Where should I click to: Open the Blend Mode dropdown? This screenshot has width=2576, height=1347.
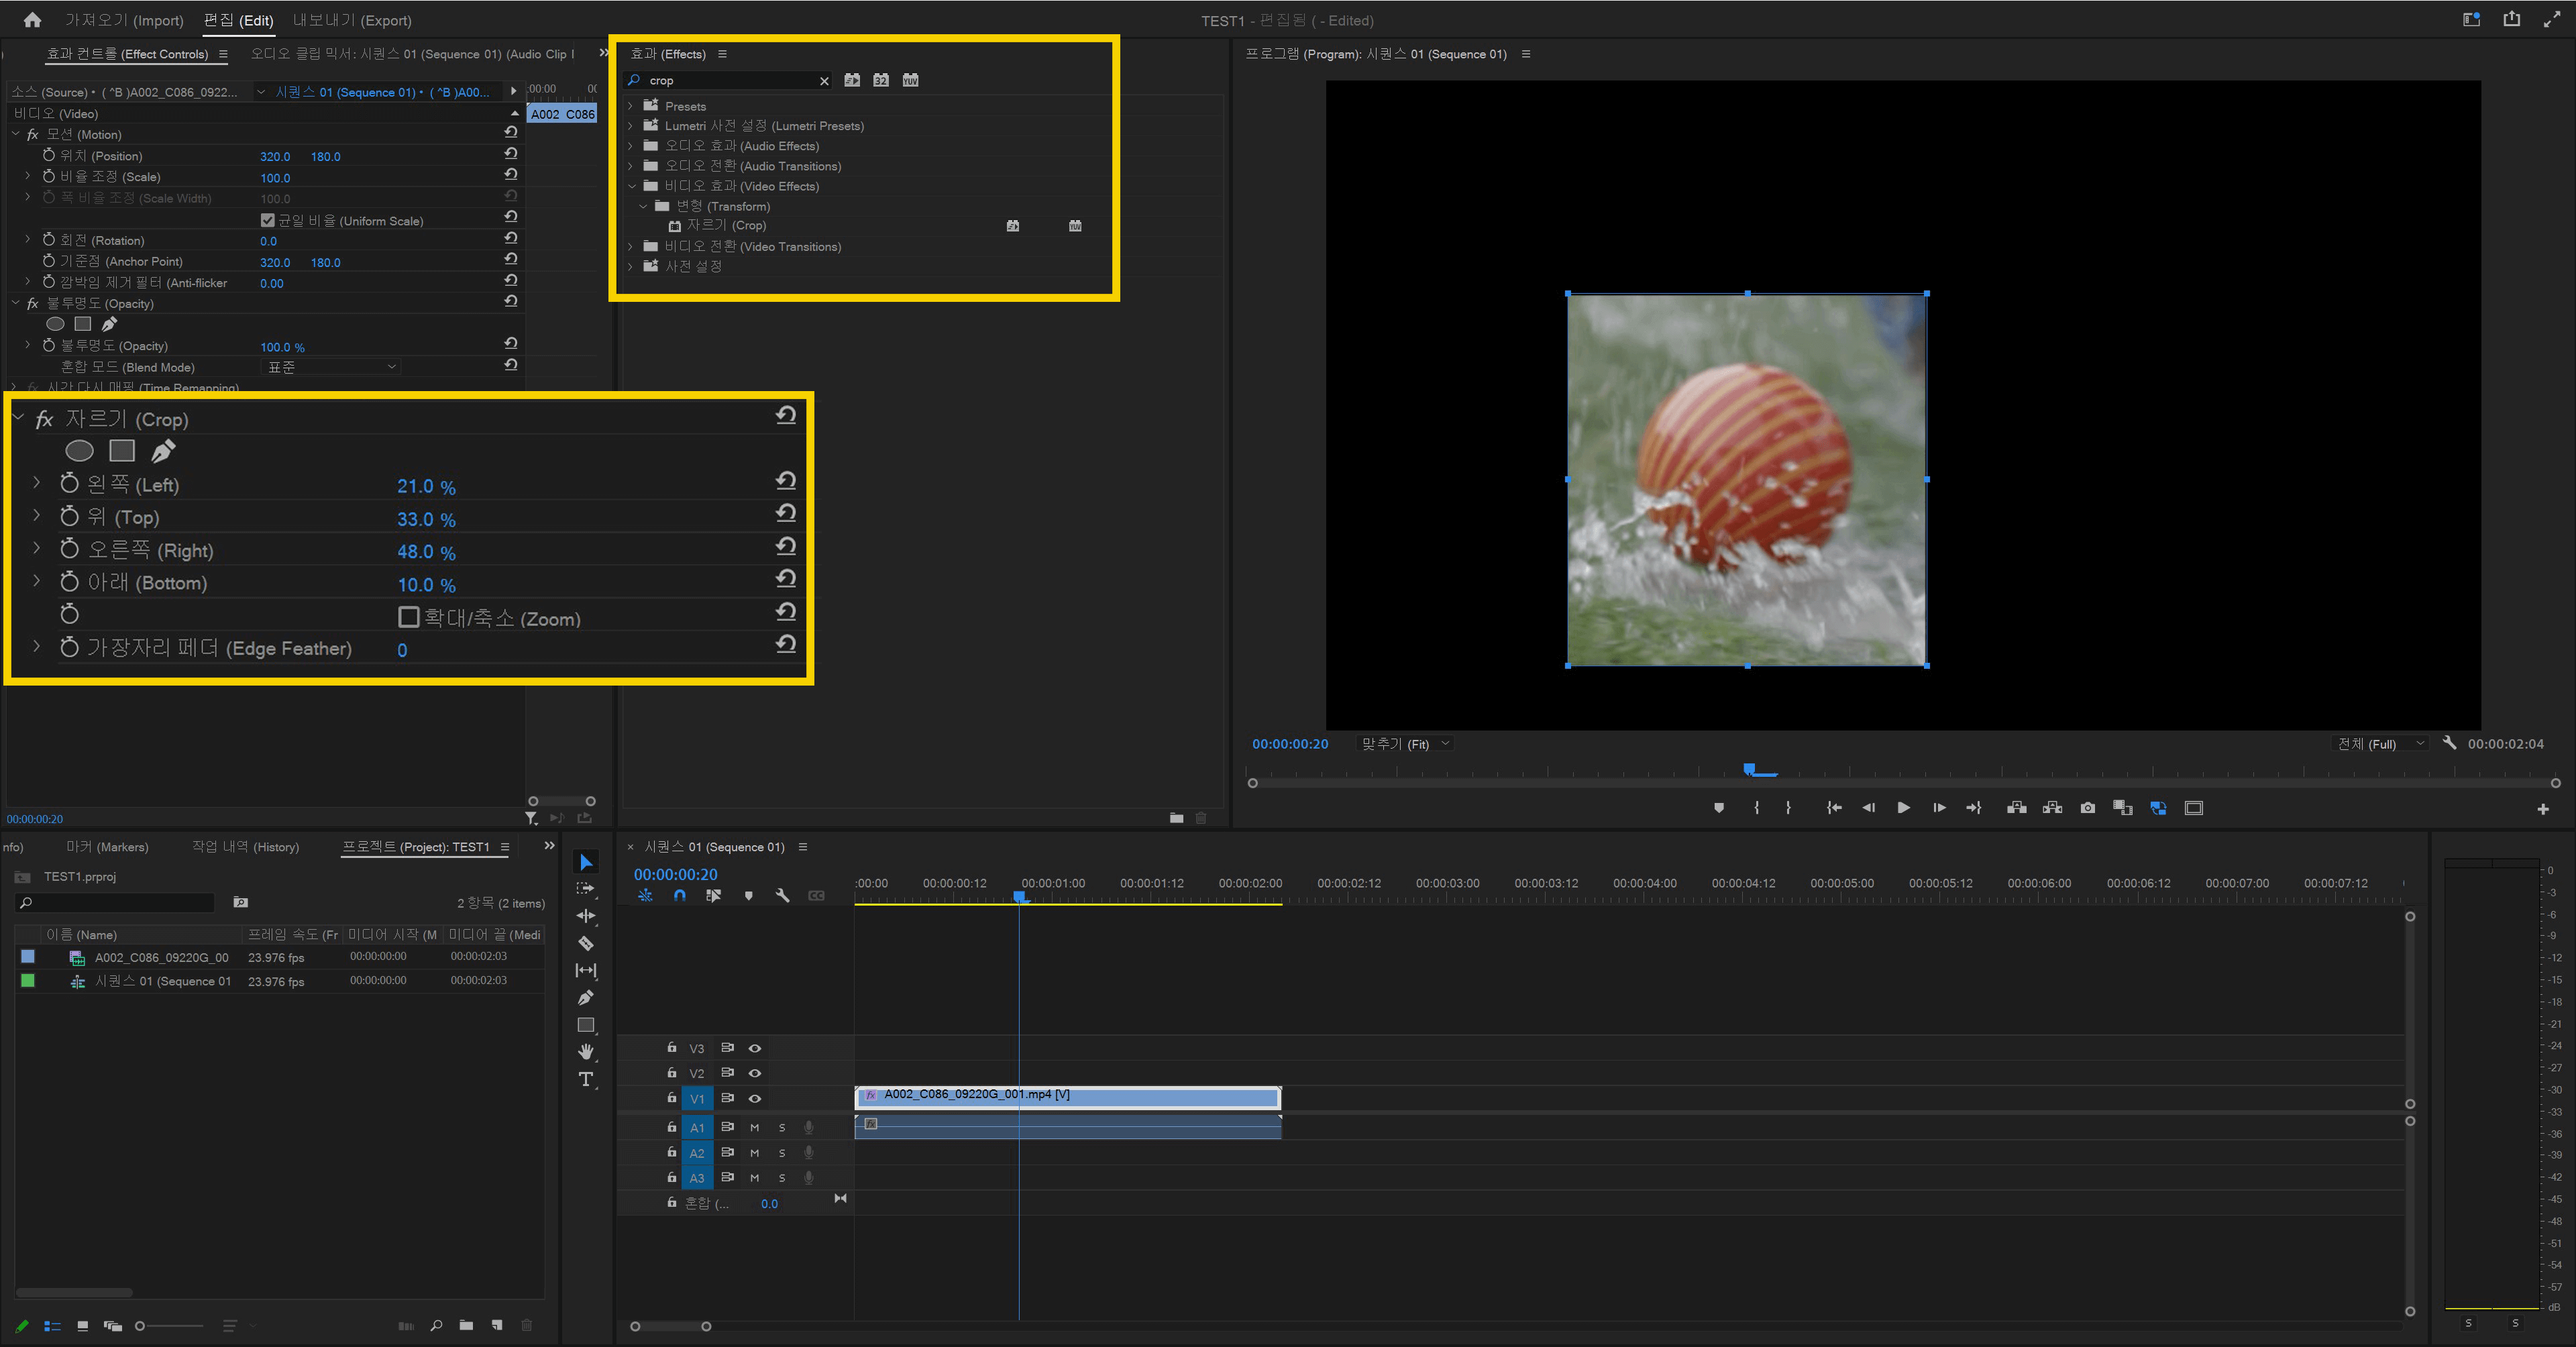[x=330, y=367]
